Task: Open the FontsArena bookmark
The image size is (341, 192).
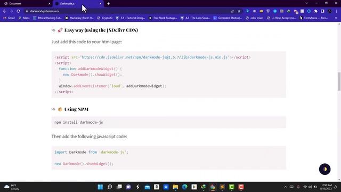Action: pos(314,18)
